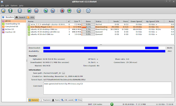
Task: Sort torrents by the Size column header
Action: pos(76,21)
